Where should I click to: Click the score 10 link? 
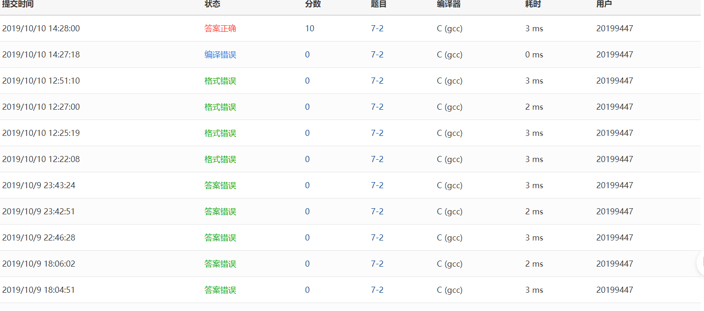click(x=309, y=28)
